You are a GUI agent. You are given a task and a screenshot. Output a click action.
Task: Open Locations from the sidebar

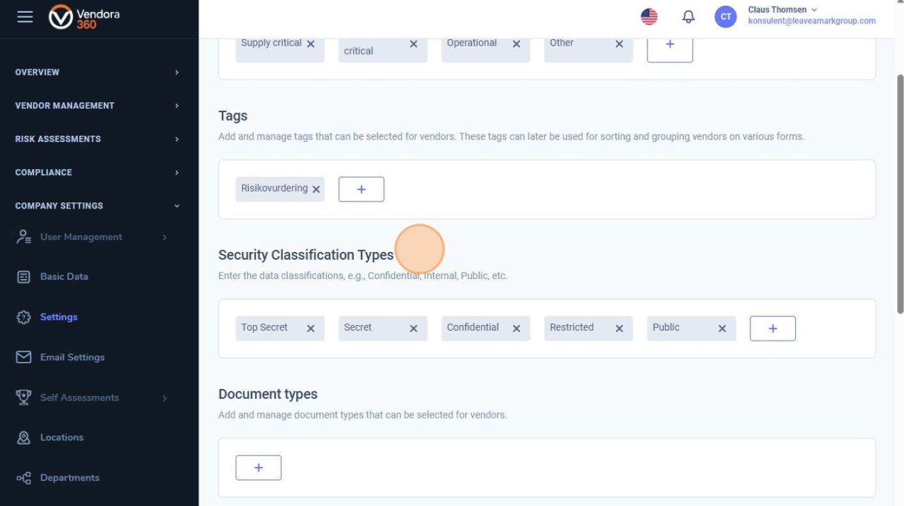pos(61,438)
